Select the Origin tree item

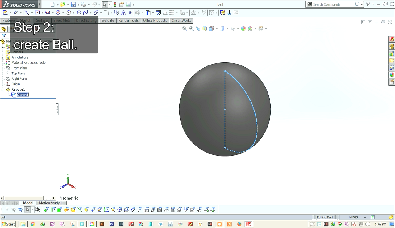coord(15,84)
